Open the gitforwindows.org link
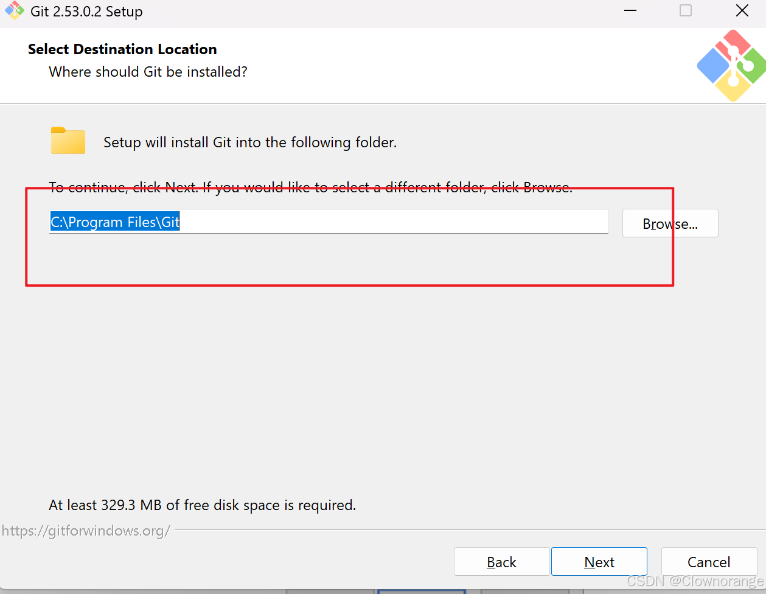766x594 pixels. (x=86, y=531)
